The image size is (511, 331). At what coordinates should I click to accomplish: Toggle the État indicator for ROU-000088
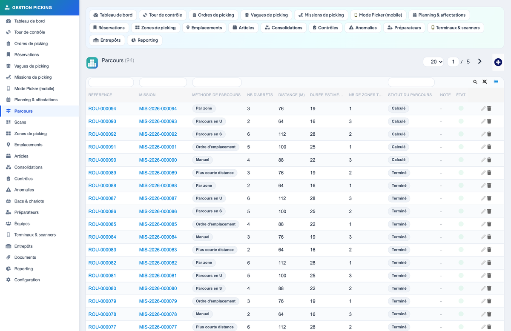click(461, 185)
